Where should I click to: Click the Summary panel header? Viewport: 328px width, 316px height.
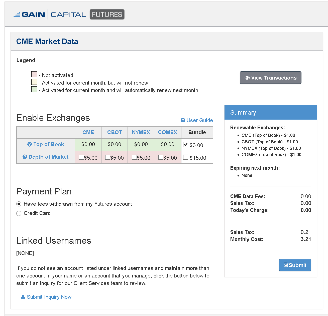271,113
